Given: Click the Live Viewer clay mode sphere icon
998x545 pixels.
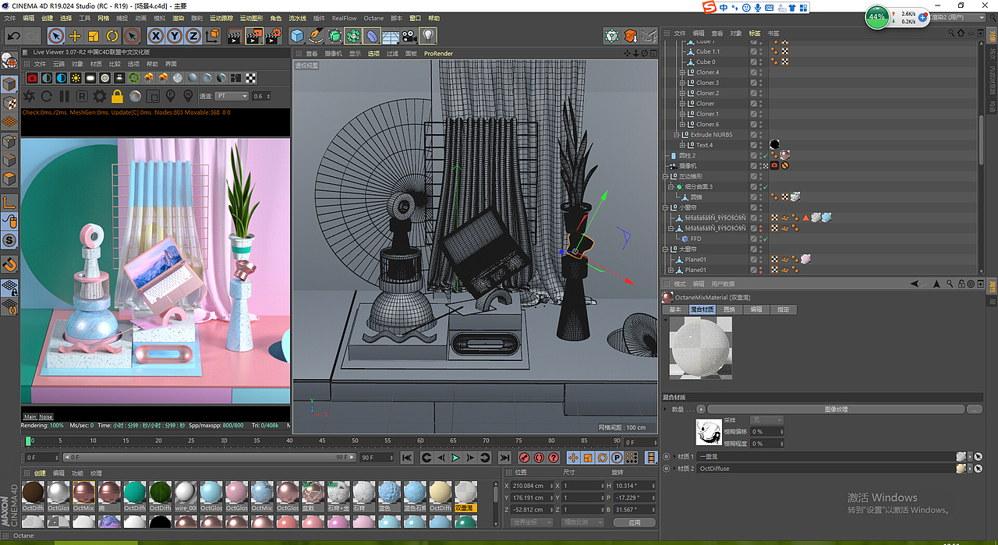Looking at the screenshot, I should [135, 97].
